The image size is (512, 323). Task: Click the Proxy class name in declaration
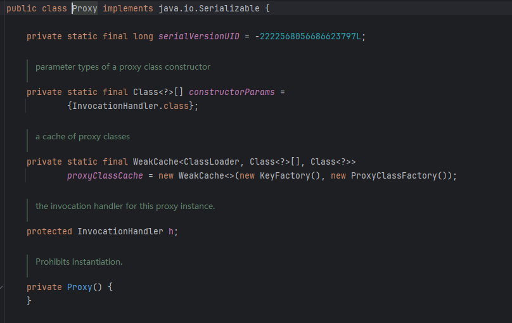pyautogui.click(x=84, y=8)
